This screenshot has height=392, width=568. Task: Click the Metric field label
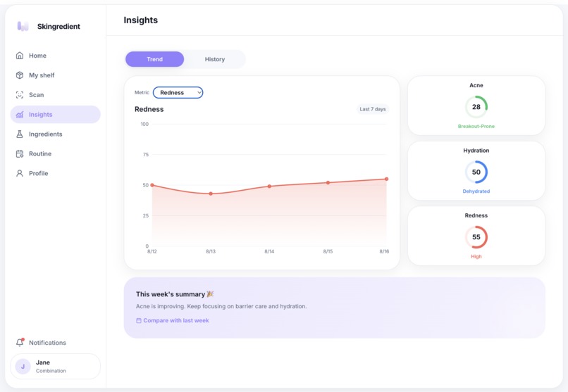tap(142, 93)
